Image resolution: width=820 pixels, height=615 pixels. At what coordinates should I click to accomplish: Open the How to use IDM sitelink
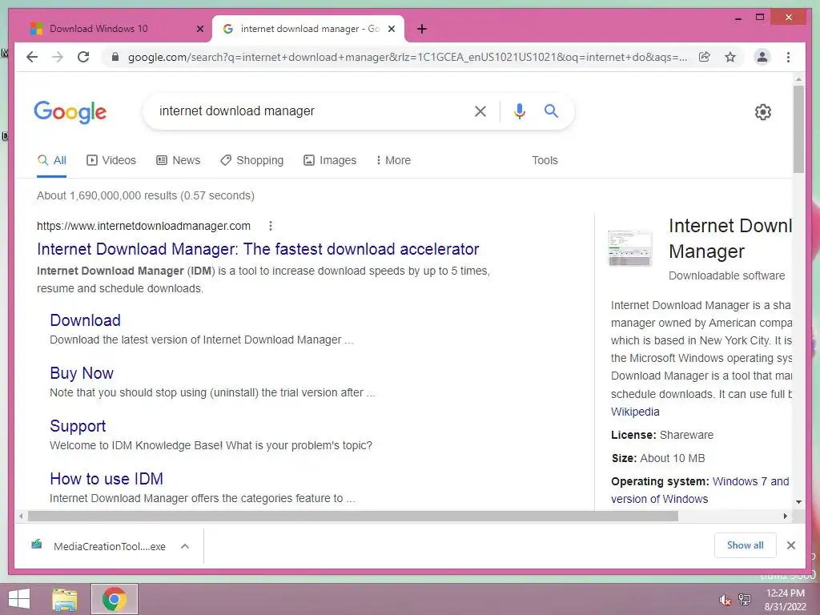click(107, 479)
